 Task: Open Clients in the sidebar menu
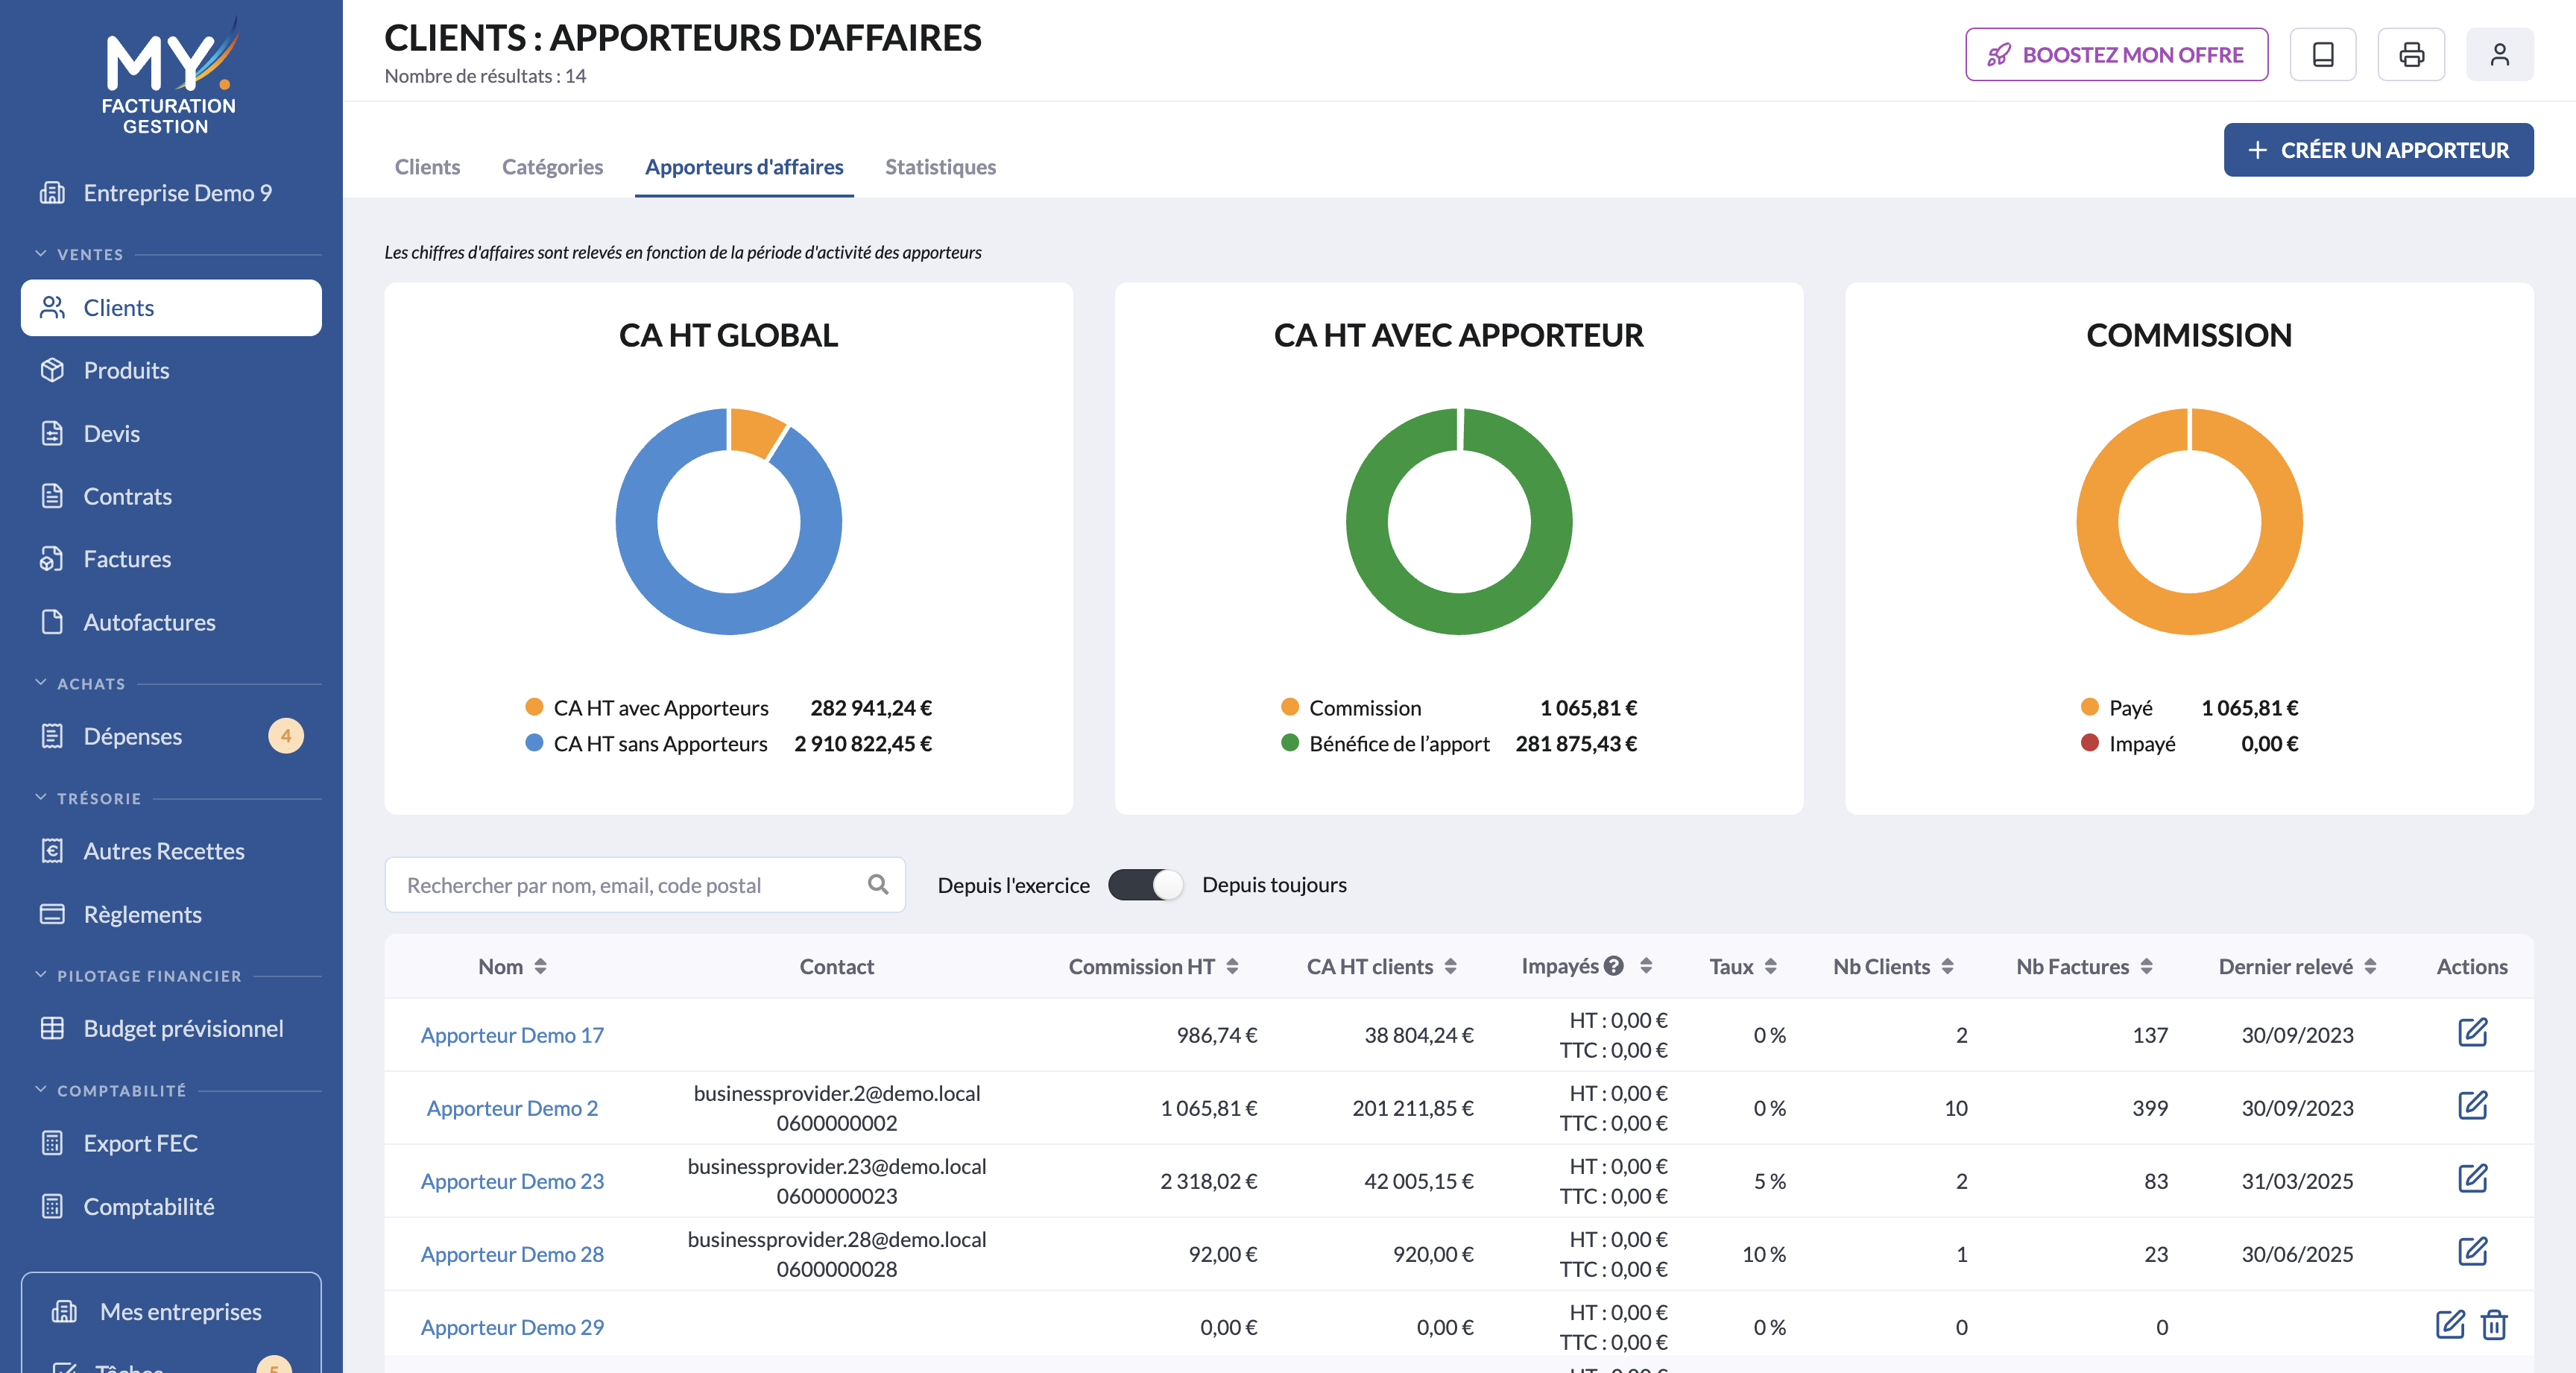171,308
